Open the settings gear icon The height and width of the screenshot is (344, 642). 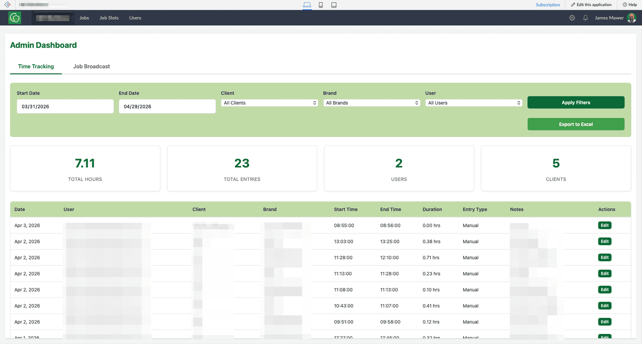(572, 18)
